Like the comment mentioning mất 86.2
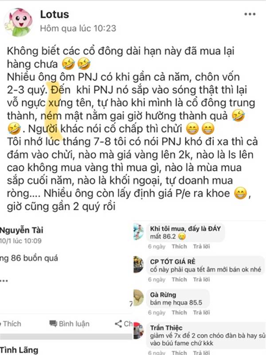Image resolution: width=266 pixels, height=355 pixels. coord(179,246)
